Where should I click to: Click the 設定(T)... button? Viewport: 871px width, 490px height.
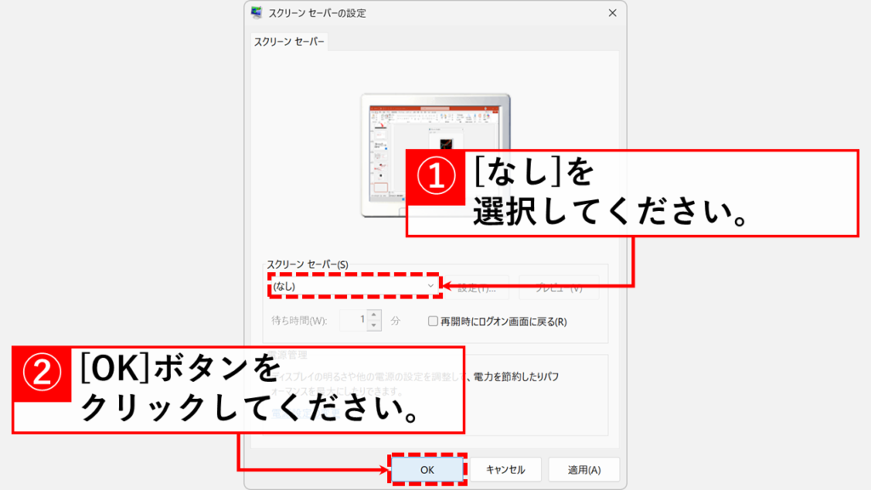click(477, 288)
